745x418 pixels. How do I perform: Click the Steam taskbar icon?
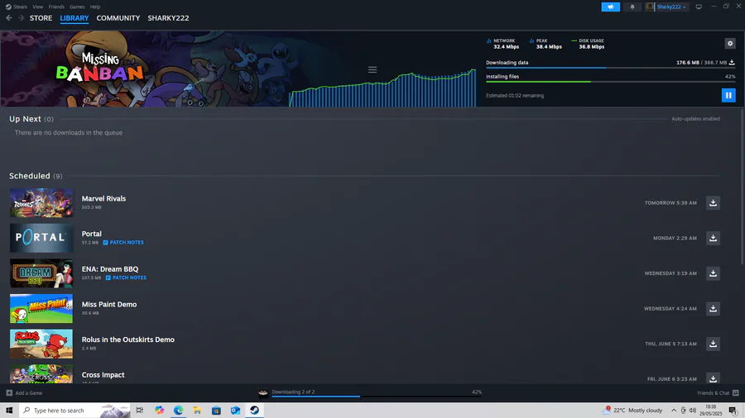[x=254, y=411]
